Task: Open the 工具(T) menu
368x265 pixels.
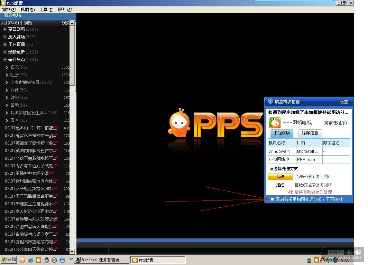Action: click(x=46, y=10)
